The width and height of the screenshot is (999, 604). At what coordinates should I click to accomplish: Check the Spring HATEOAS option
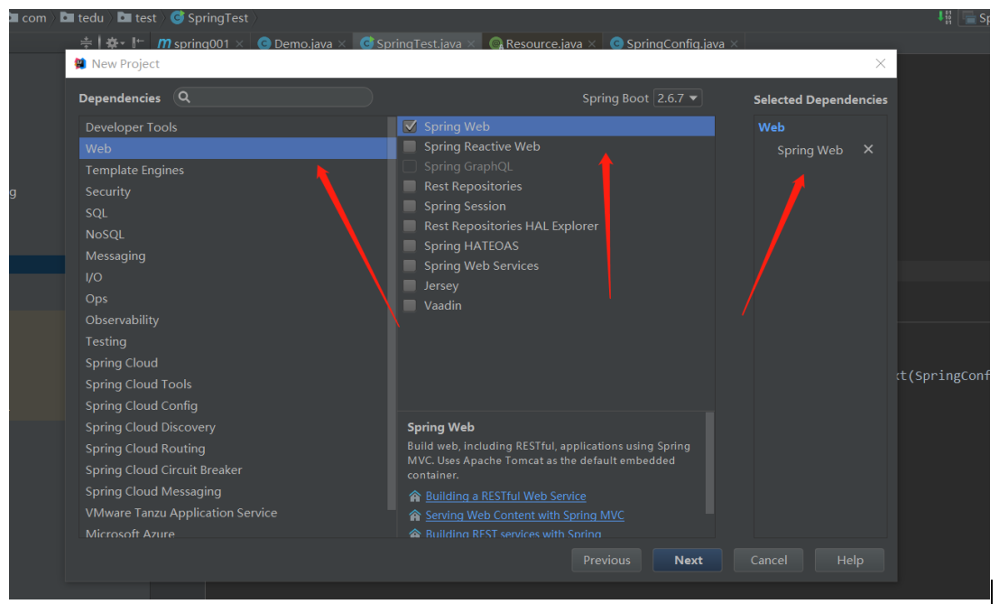pos(411,246)
